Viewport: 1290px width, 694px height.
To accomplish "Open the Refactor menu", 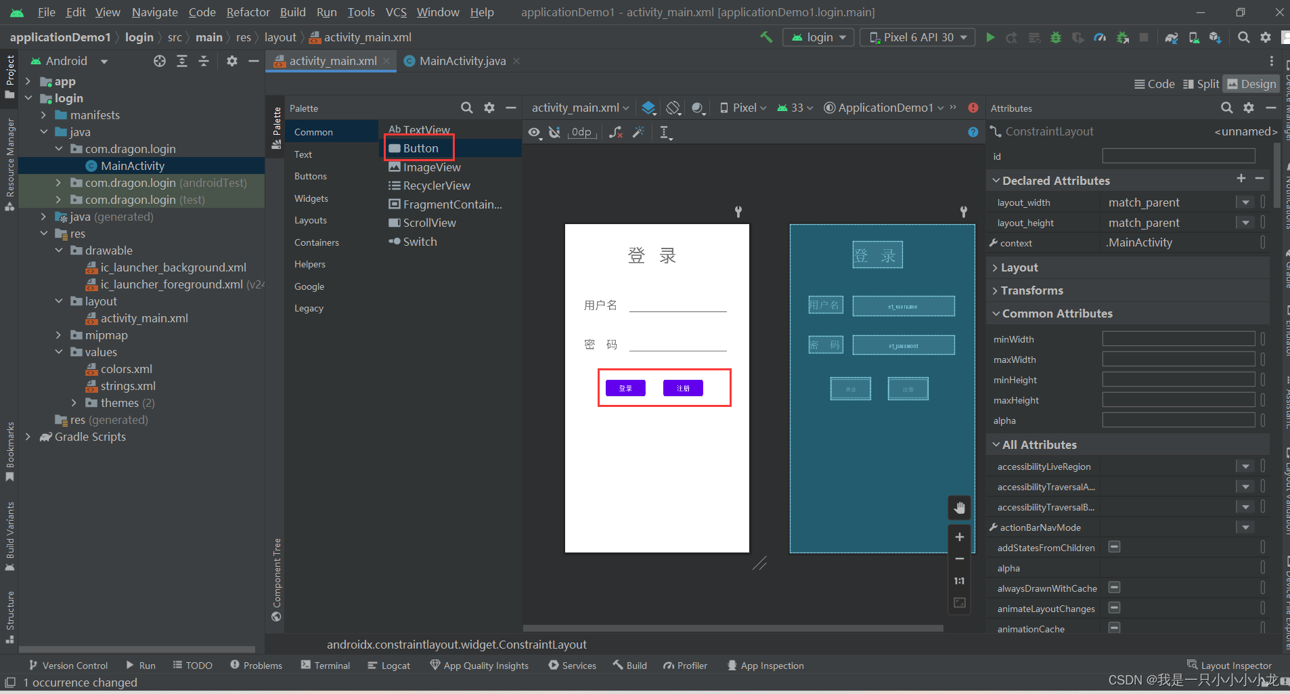I will pos(248,12).
